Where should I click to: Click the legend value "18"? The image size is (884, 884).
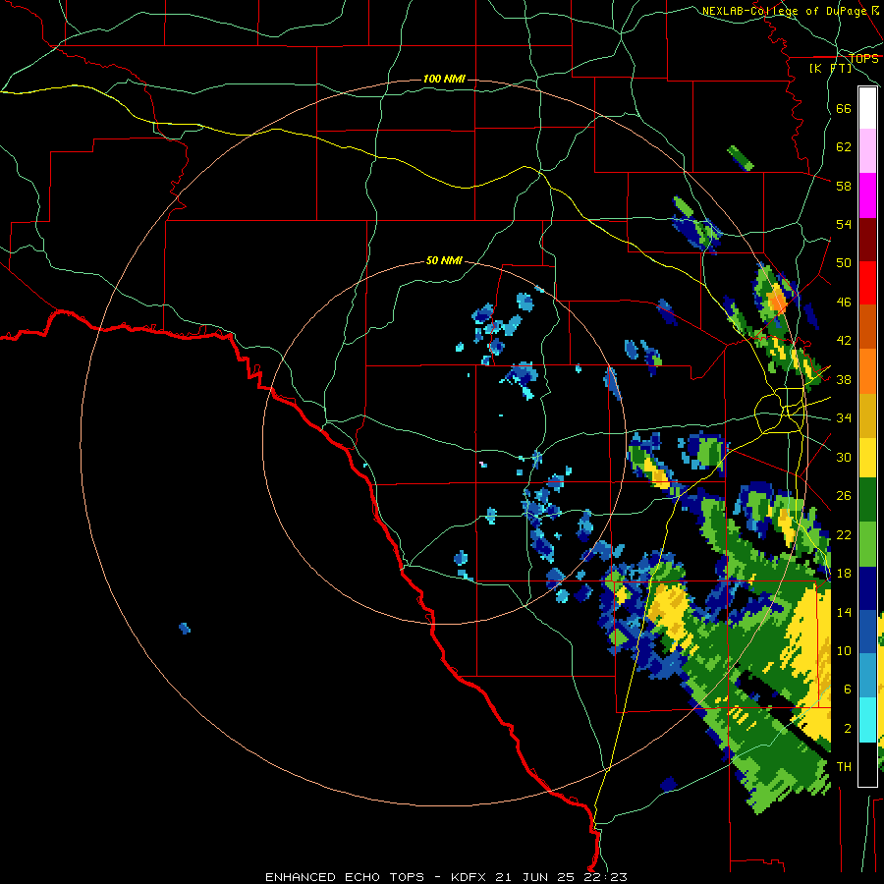click(844, 574)
